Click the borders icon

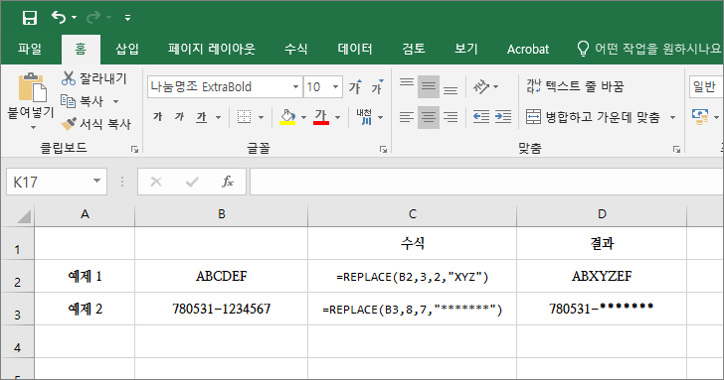245,117
